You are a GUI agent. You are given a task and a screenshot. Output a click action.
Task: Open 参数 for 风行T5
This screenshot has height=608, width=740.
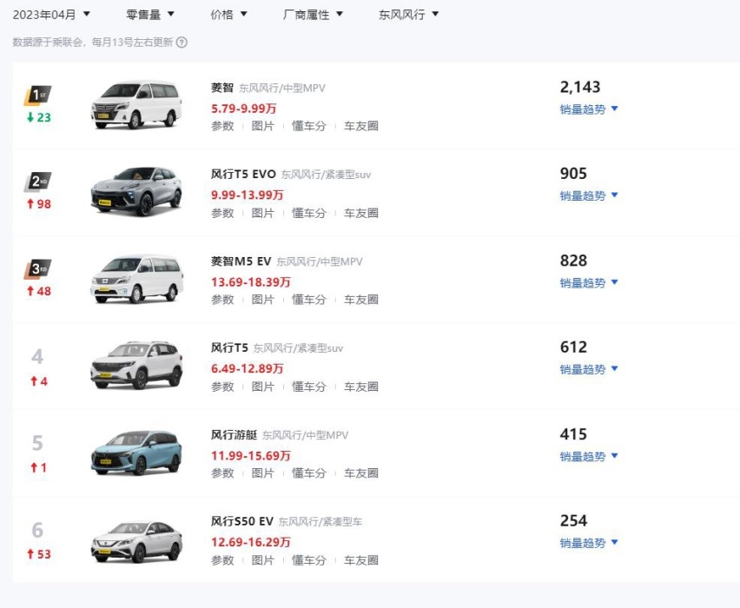[222, 387]
